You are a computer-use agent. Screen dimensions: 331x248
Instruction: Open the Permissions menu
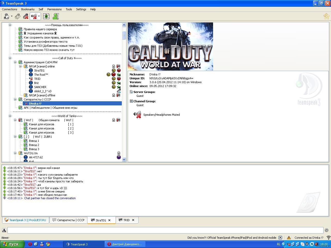(x=54, y=9)
